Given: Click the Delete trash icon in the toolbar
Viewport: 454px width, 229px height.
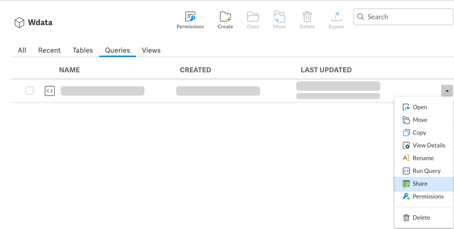Looking at the screenshot, I should click(307, 16).
